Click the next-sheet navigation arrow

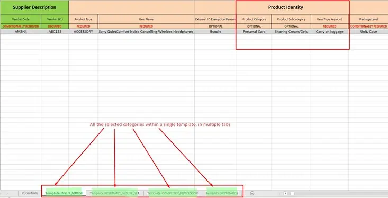tap(7, 193)
